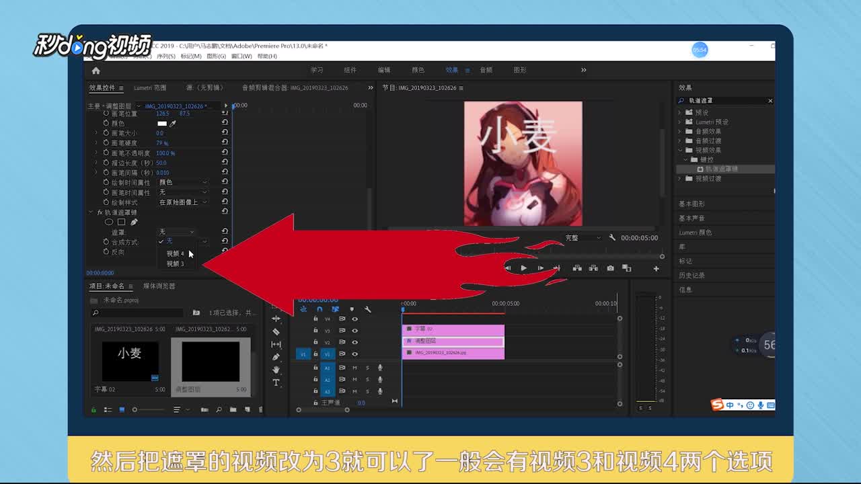Select the 调整图层 clip on track V2

[x=453, y=341]
